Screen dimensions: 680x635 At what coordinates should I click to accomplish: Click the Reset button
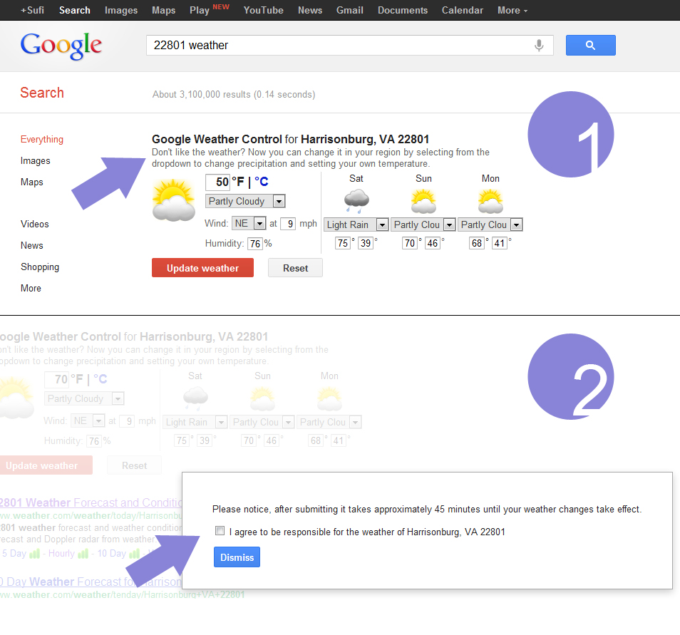click(295, 268)
